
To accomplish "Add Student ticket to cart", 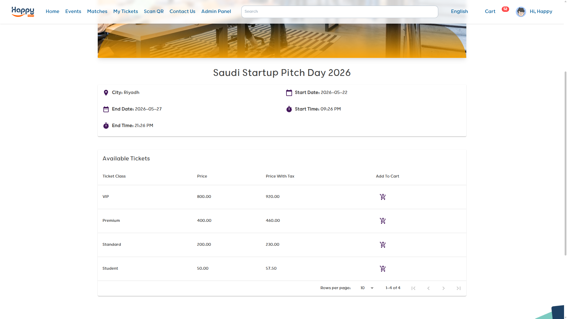I will click(383, 269).
